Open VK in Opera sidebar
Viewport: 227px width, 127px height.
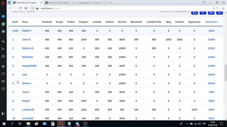tap(3, 31)
